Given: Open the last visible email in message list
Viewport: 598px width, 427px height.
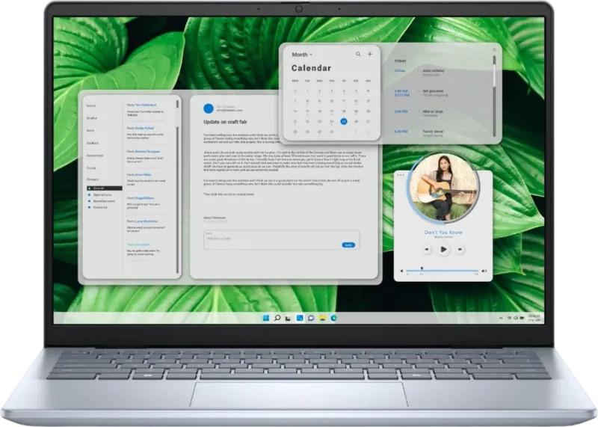Looking at the screenshot, I should point(145,250).
